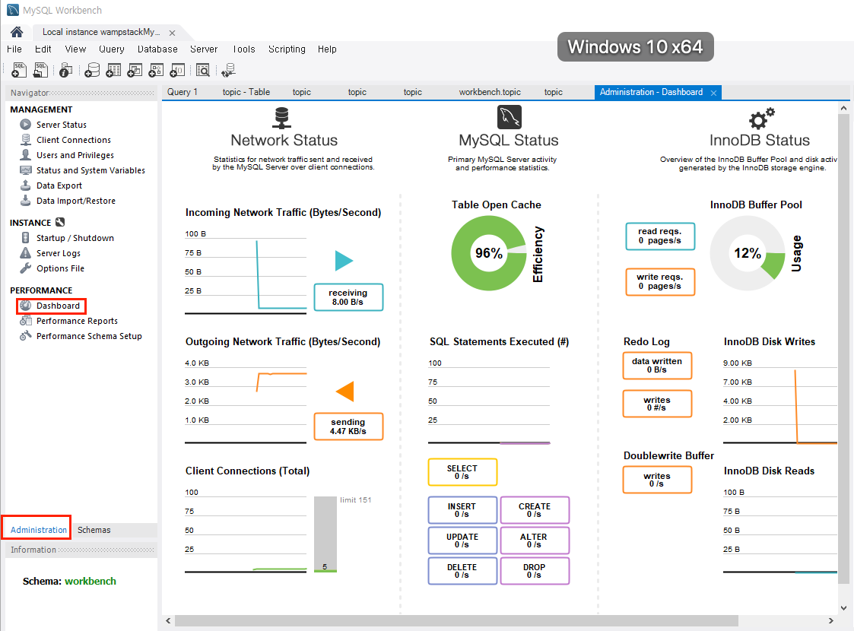Open Server Logs
The width and height of the screenshot is (854, 631).
(x=59, y=253)
